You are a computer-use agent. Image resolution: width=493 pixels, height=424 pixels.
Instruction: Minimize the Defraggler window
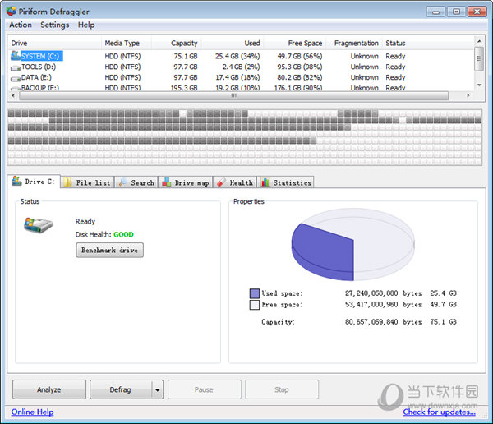point(435,12)
